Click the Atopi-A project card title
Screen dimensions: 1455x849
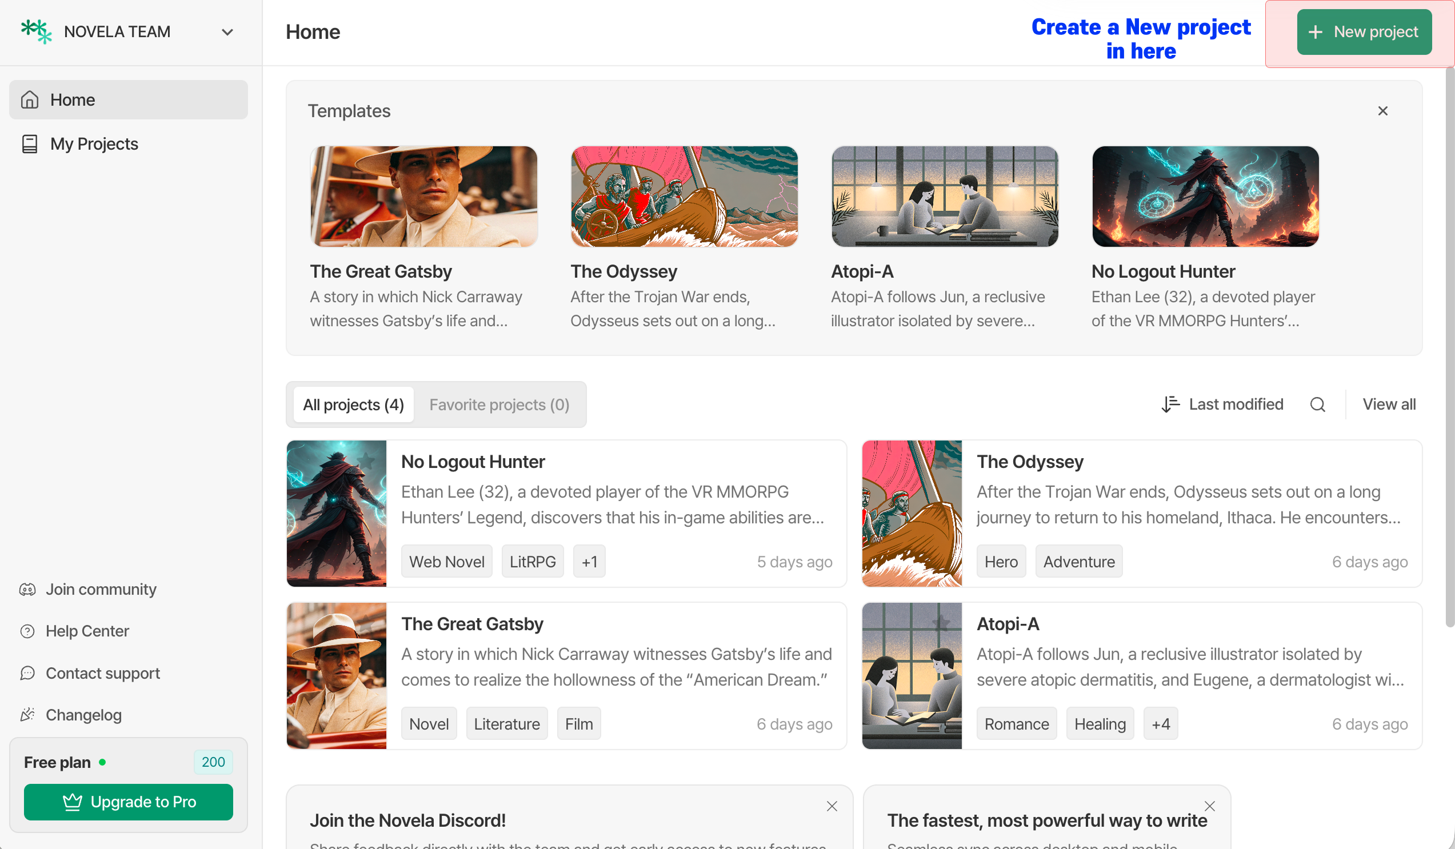coord(1008,624)
